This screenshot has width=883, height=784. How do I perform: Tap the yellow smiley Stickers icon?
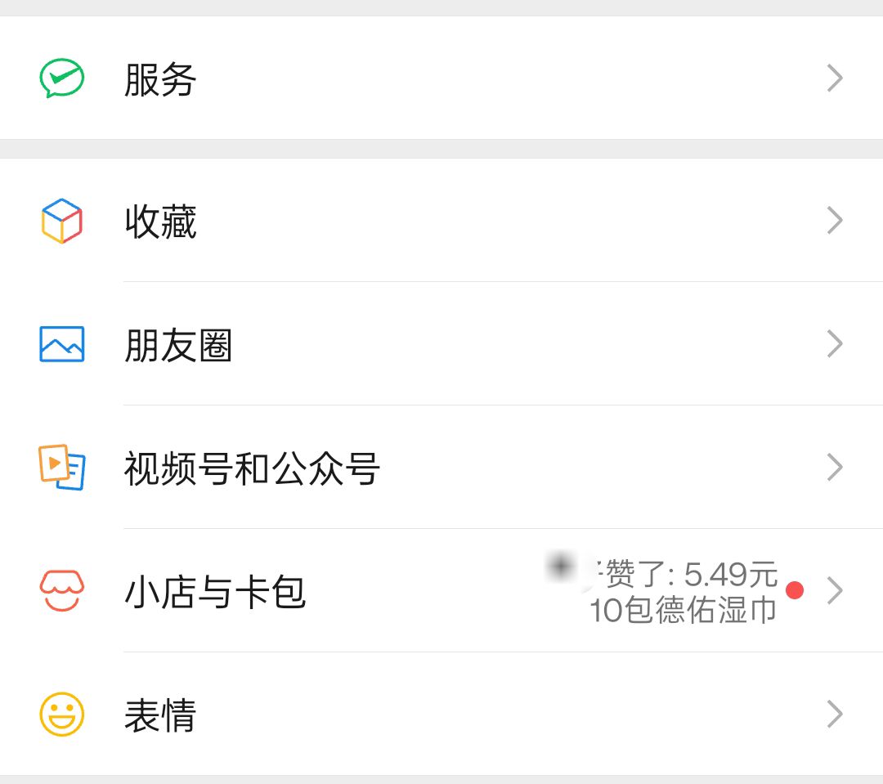pyautogui.click(x=62, y=715)
